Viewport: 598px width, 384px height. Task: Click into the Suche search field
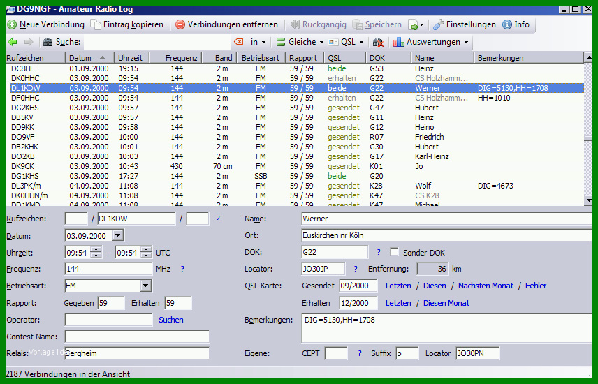coord(156,42)
